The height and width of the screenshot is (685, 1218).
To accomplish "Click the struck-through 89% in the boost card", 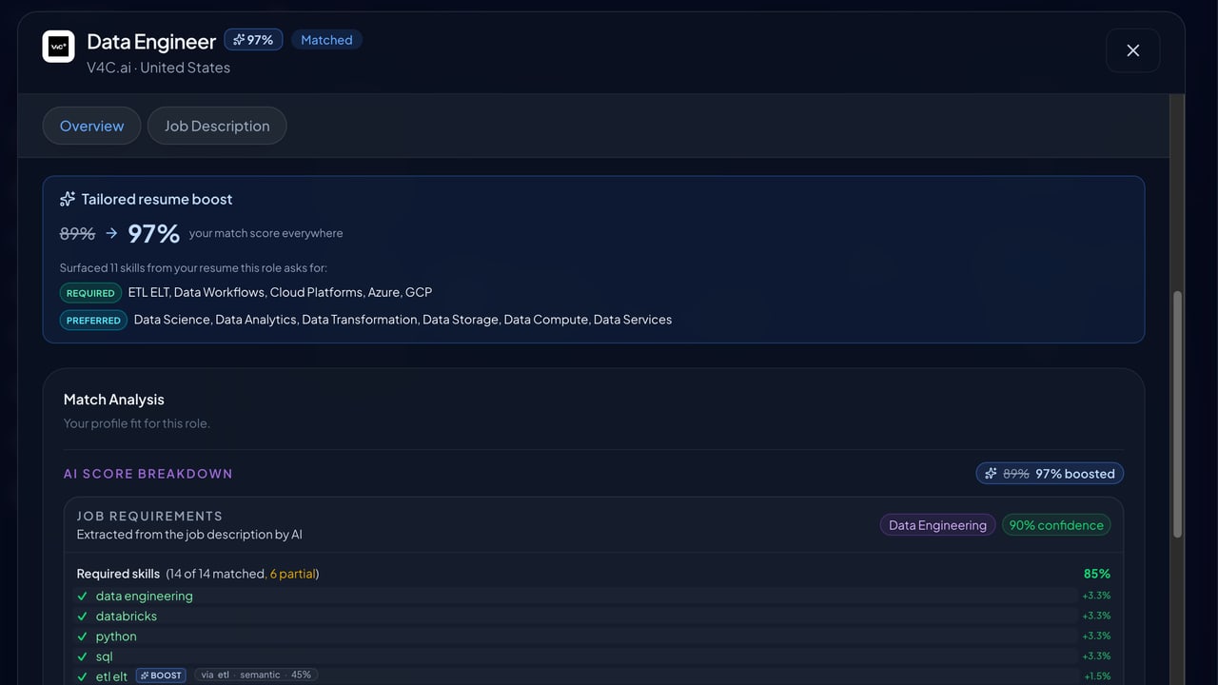I will coord(77,233).
